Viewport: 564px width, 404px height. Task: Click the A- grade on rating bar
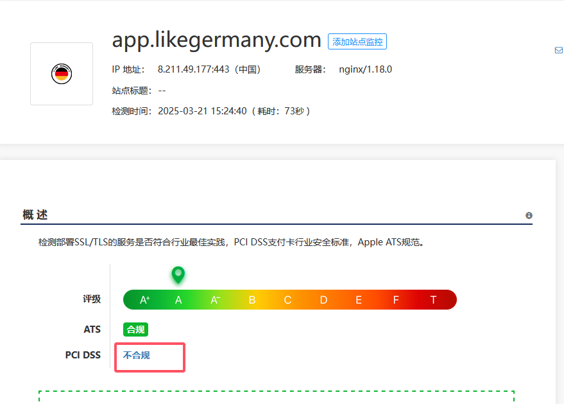(215, 300)
